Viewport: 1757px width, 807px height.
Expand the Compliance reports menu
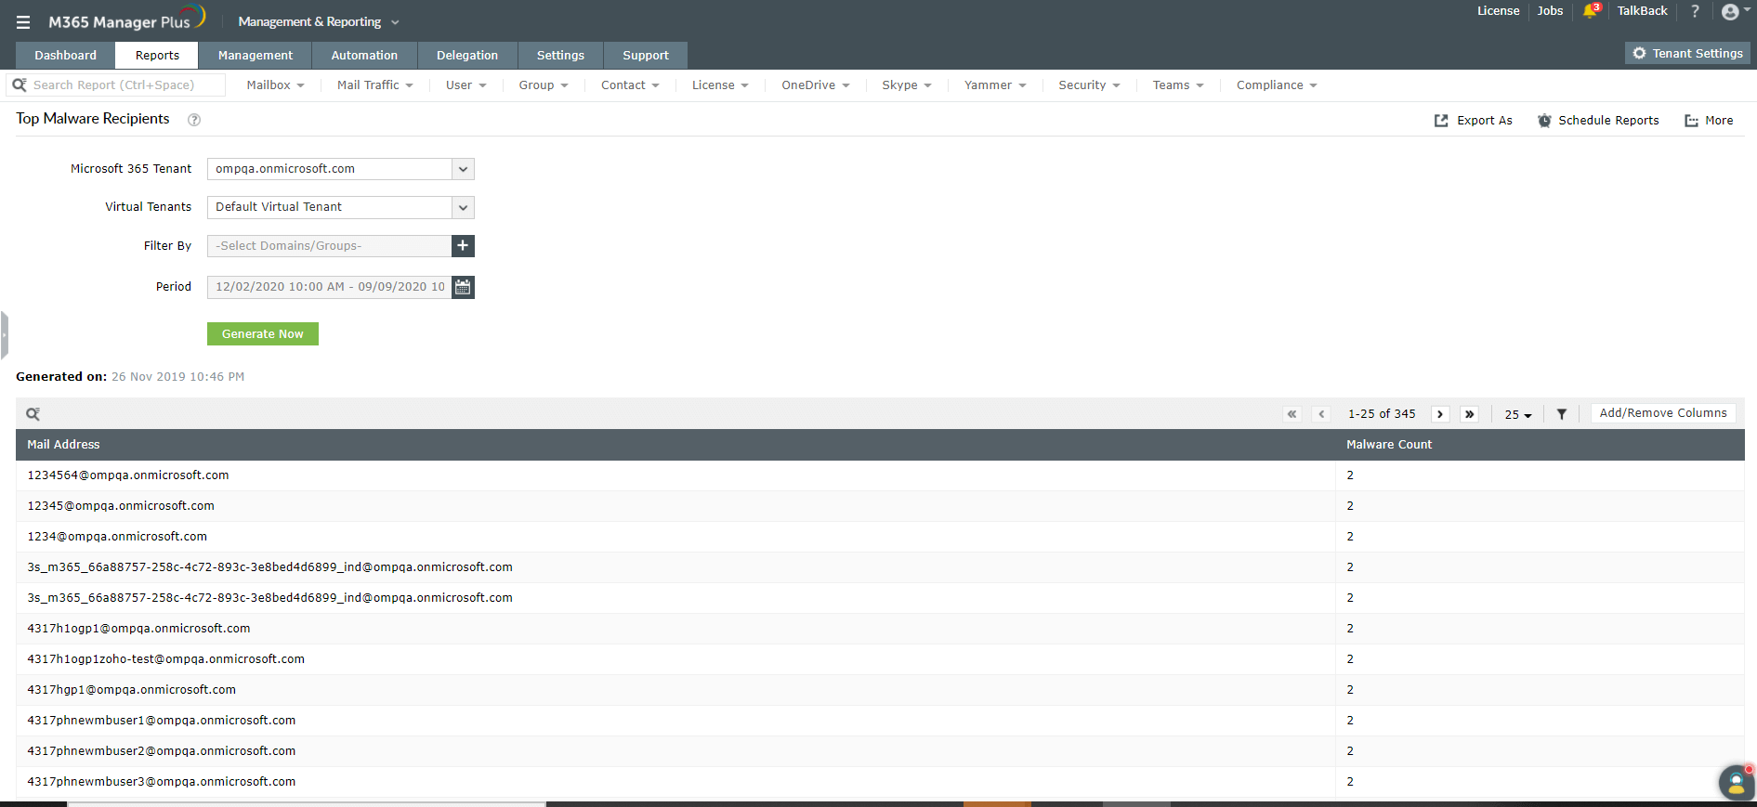point(1277,85)
